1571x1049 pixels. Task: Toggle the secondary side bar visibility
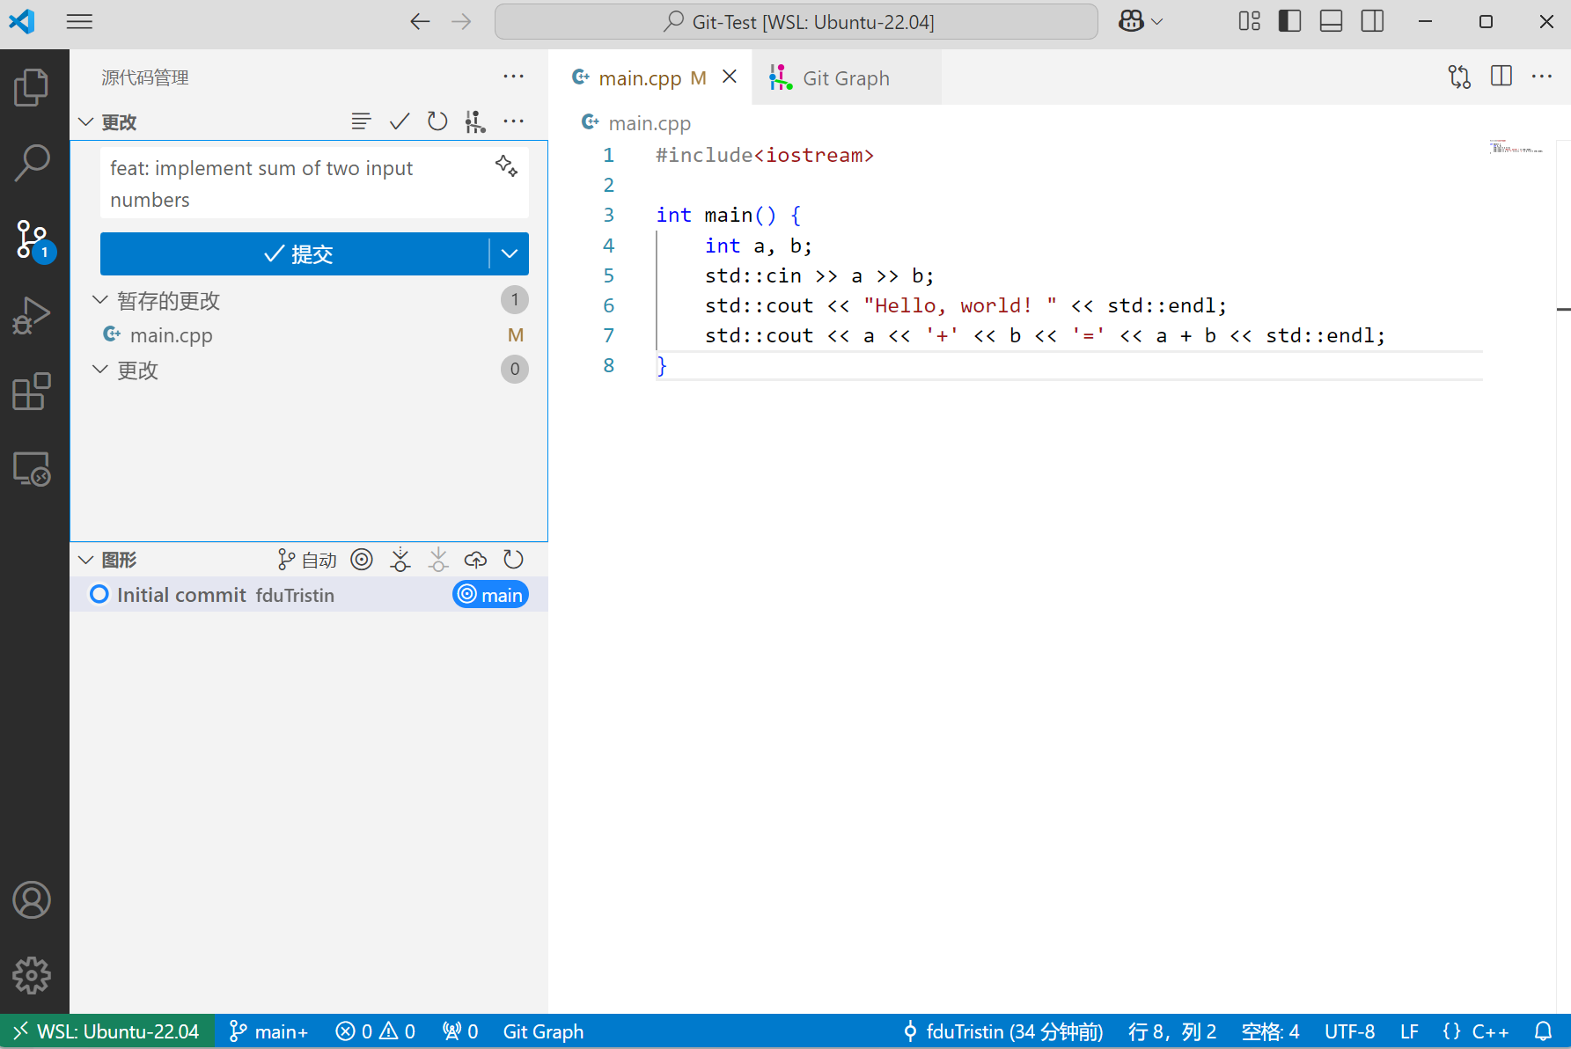pos(1372,21)
